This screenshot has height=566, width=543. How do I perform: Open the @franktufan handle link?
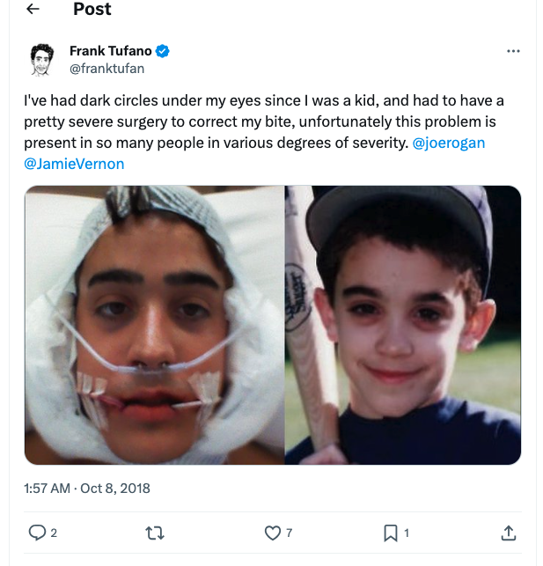pyautogui.click(x=106, y=68)
